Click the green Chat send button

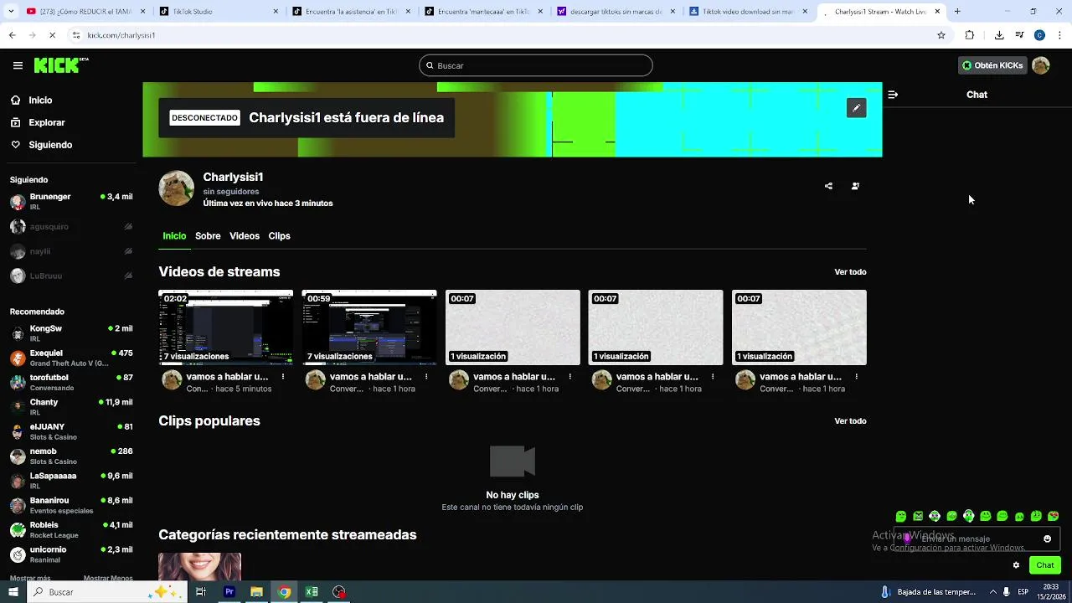pyautogui.click(x=1044, y=565)
